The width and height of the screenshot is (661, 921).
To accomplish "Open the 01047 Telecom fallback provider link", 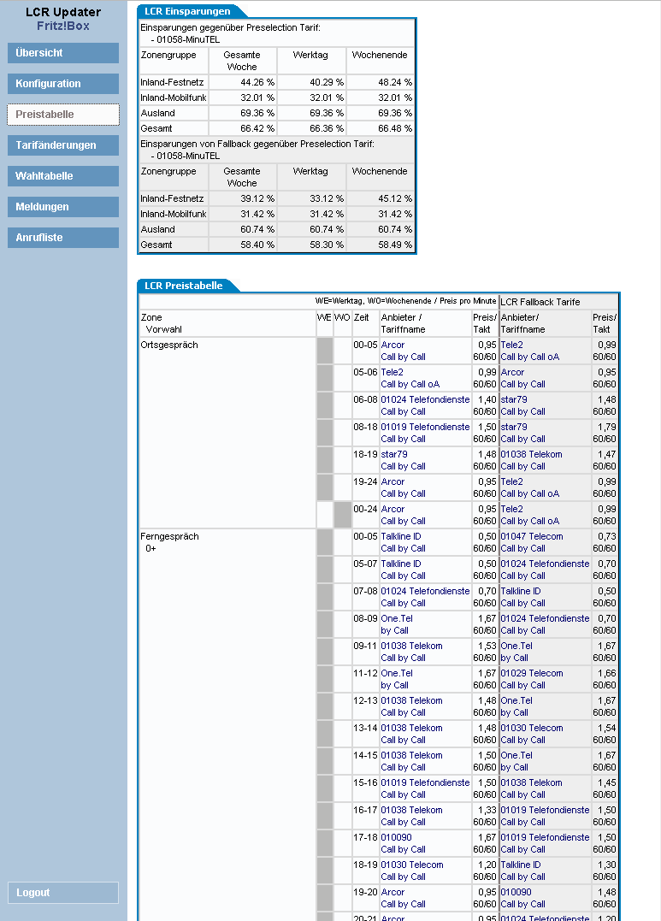I will pos(531,537).
